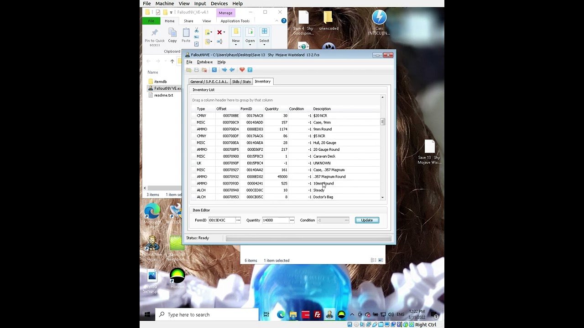
Task: Click the blue right arrow toolbar icon
Action: pyautogui.click(x=224, y=70)
